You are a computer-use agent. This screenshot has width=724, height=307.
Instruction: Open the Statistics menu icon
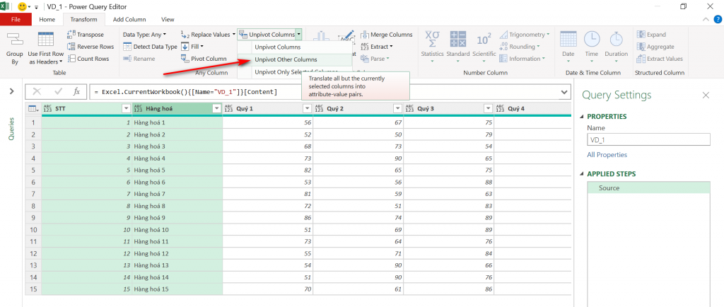point(432,40)
